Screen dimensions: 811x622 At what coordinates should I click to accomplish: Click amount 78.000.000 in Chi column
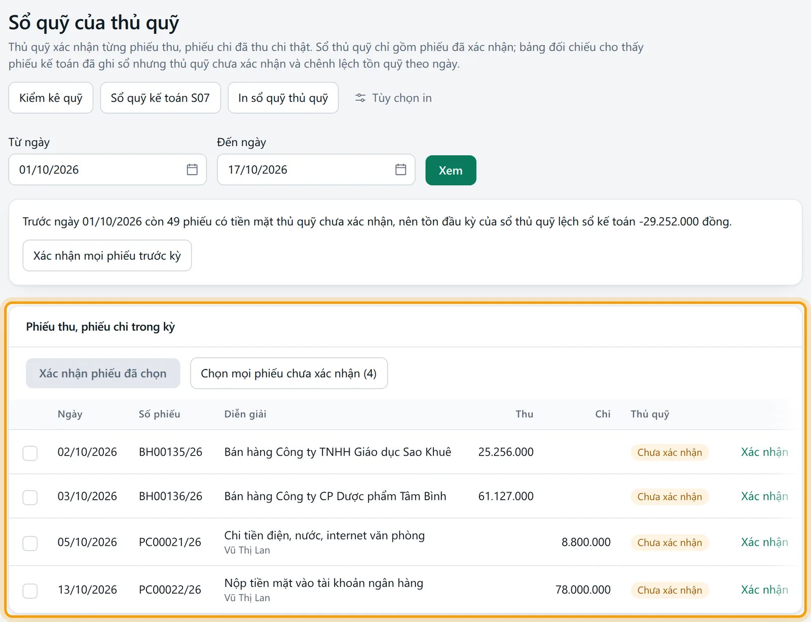pos(583,590)
